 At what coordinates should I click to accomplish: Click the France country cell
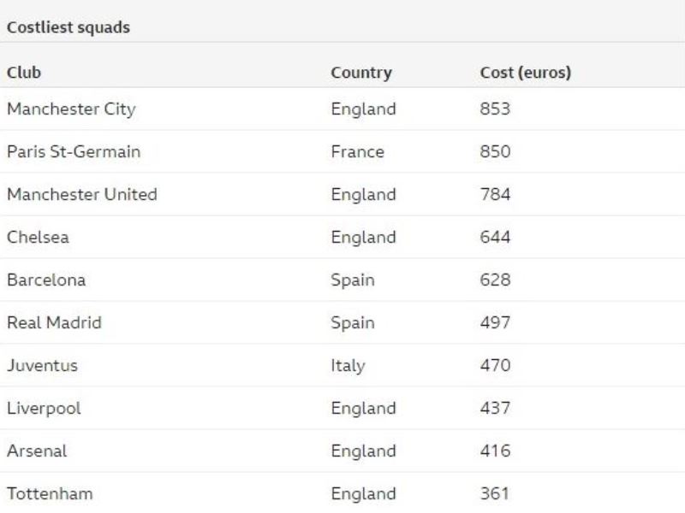pos(357,151)
